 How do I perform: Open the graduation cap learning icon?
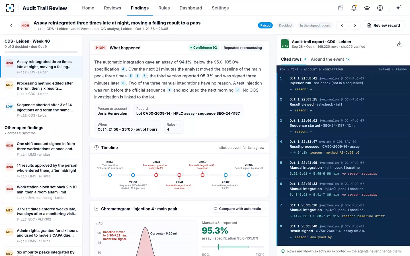point(367,8)
